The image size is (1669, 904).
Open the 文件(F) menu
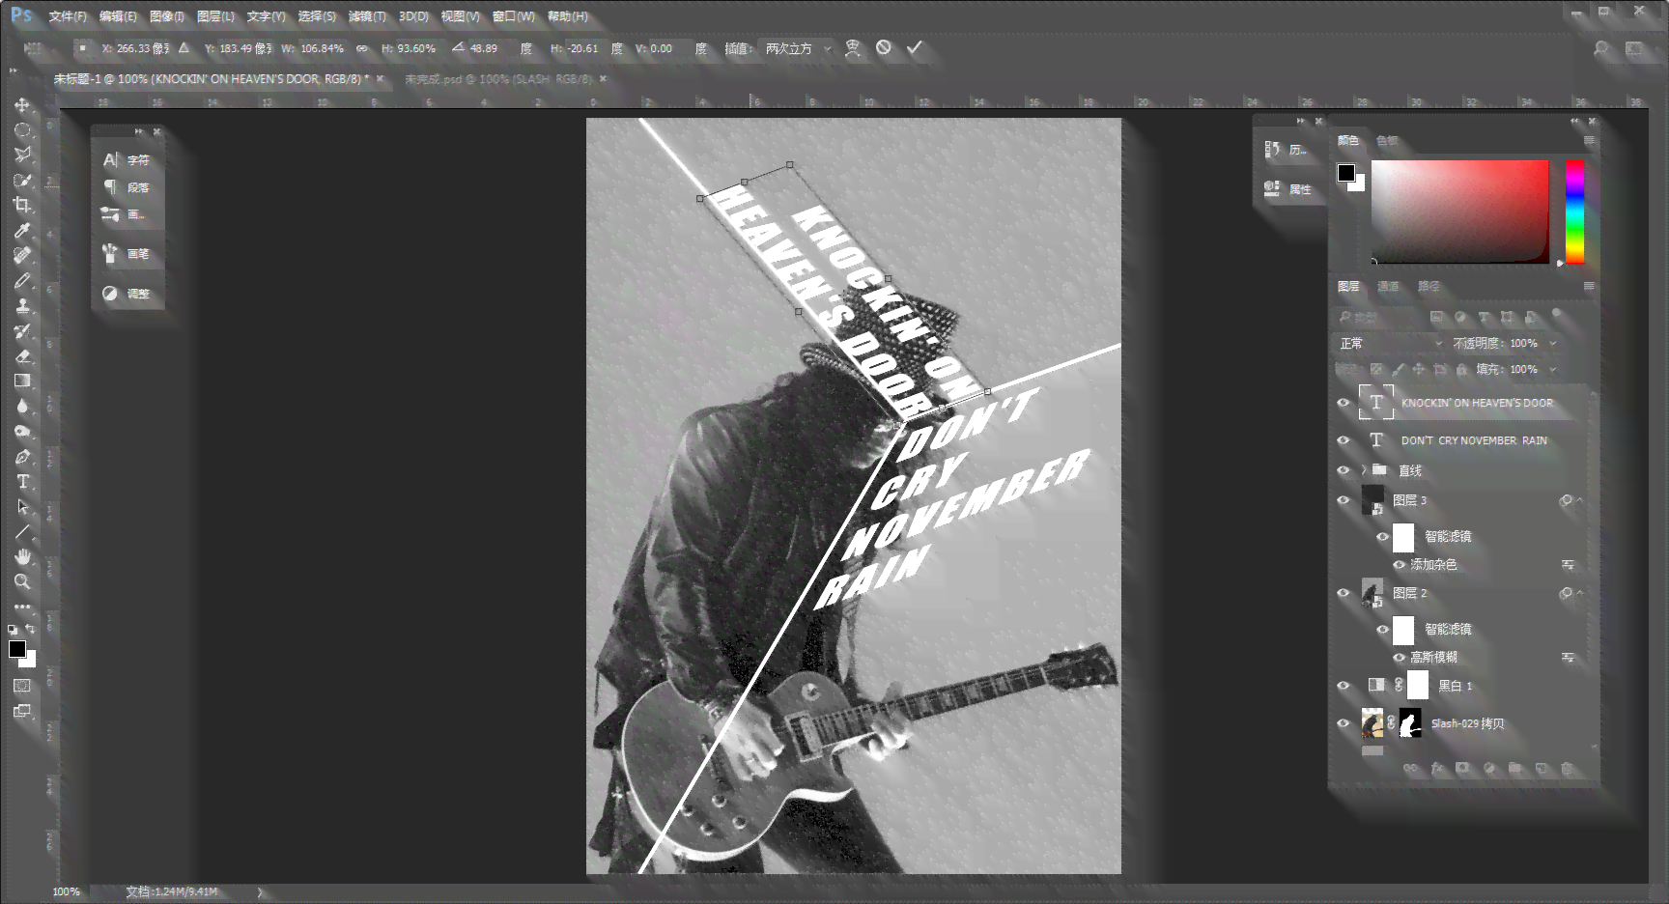tap(68, 16)
